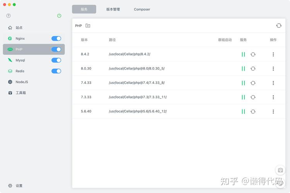Restart the PHP 5.6.40 service
This screenshot has height=193, width=290.
pyautogui.click(x=253, y=112)
